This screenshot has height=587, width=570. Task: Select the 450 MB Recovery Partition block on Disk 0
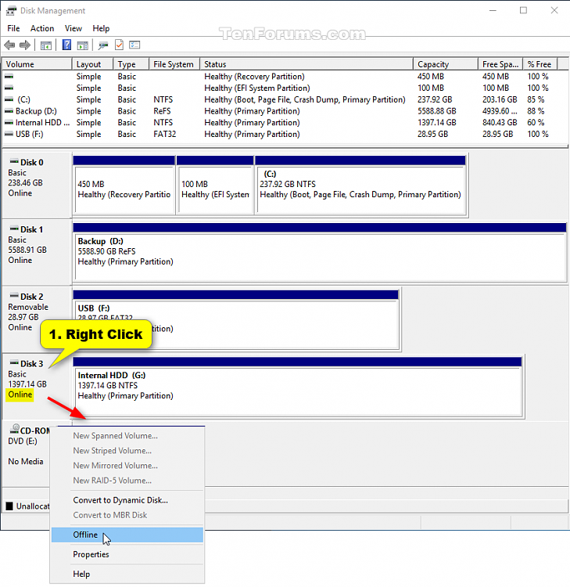pyautogui.click(x=124, y=185)
